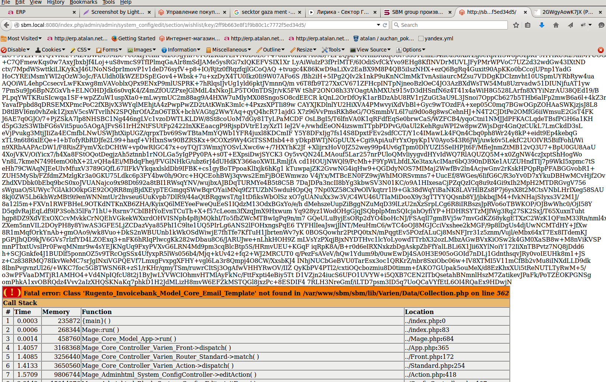This screenshot has width=606, height=382.
Task: Open the chat smiley icon in toolbar
Action: 601,25
